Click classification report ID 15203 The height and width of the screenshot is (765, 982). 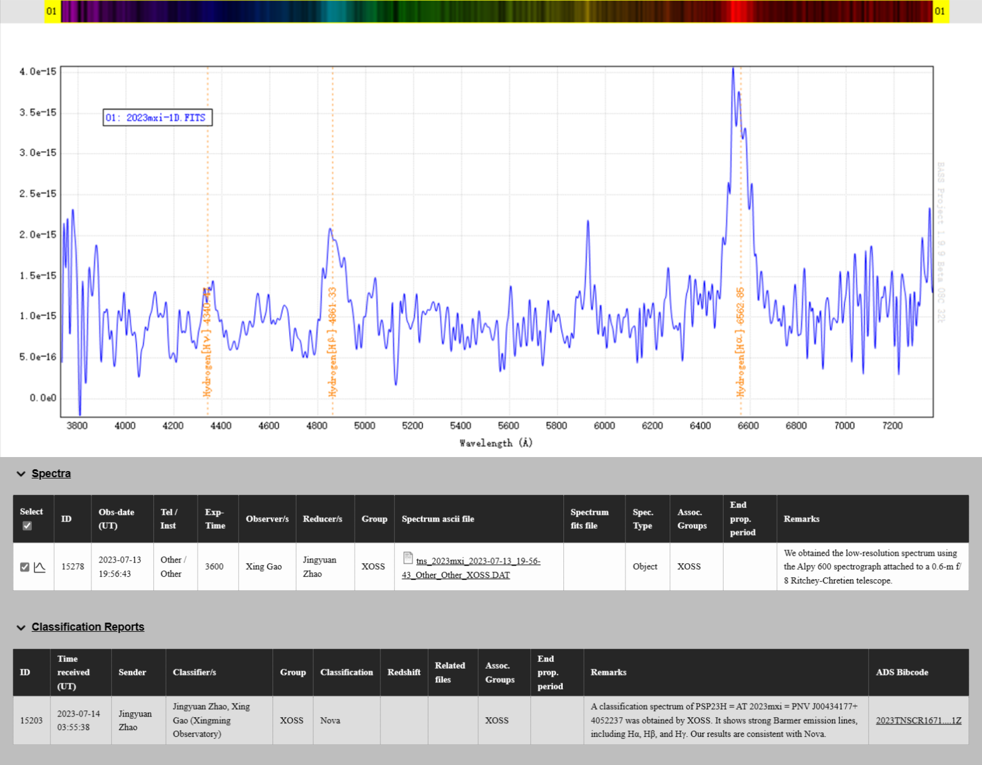[x=31, y=720]
